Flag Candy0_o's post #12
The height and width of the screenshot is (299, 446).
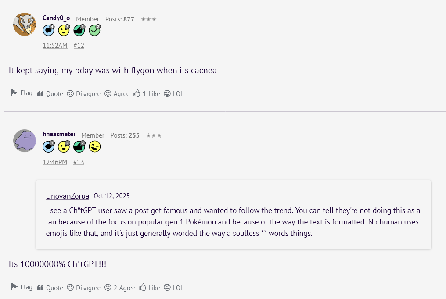22,93
